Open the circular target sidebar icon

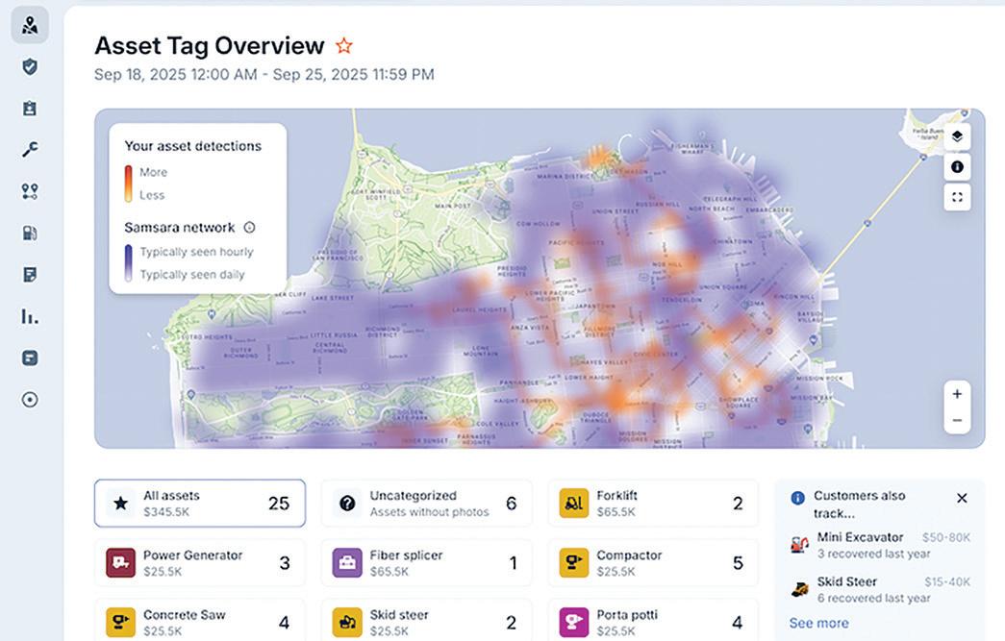click(x=30, y=400)
